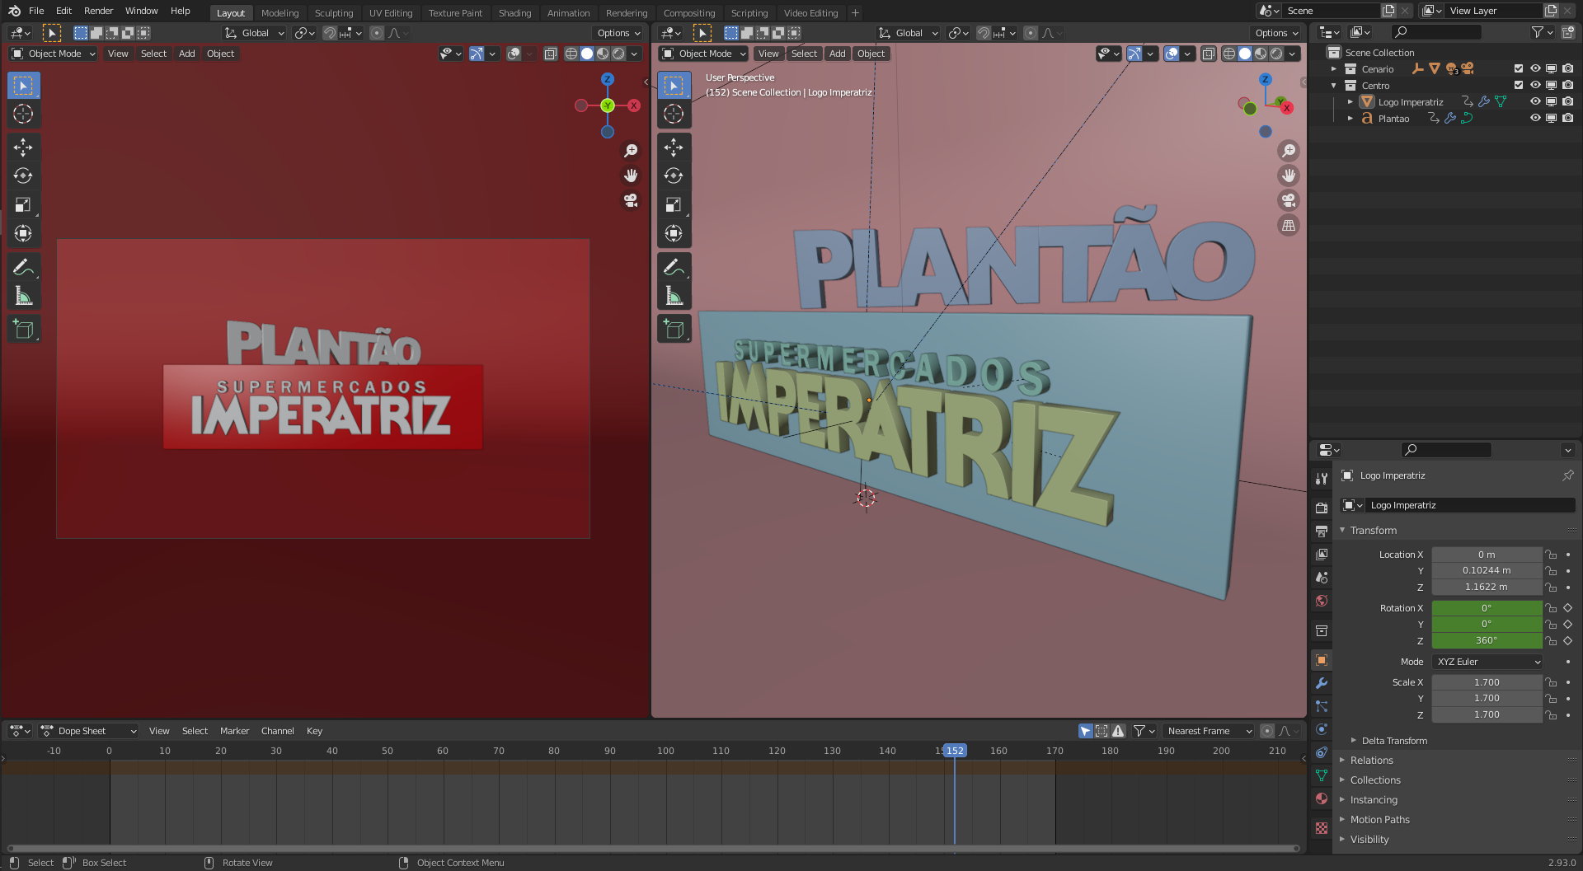The width and height of the screenshot is (1583, 871).
Task: Add a new workspace with plus button
Action: 855,12
